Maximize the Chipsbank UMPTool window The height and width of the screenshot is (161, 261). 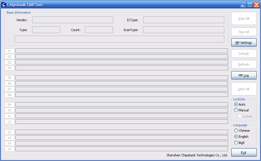(250, 4)
